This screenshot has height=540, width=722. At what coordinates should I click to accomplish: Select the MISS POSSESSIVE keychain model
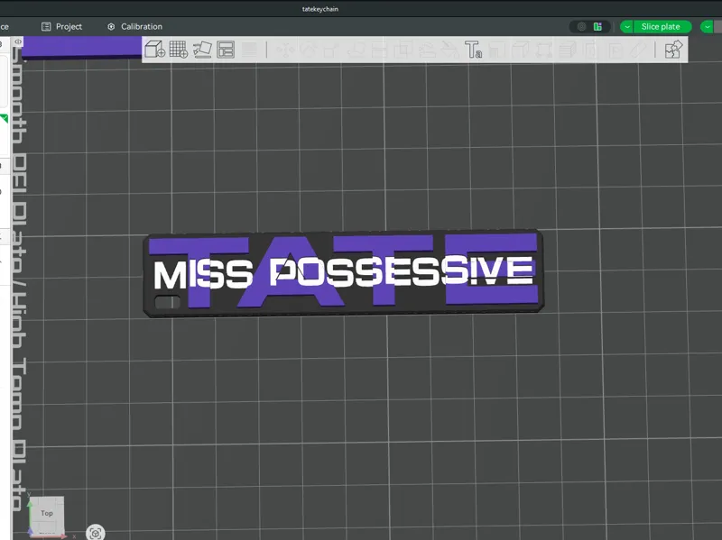point(344,273)
